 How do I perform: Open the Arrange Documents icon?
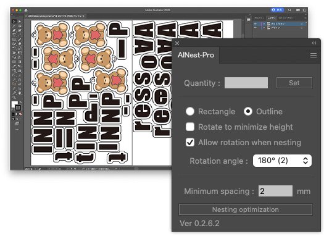298,10
